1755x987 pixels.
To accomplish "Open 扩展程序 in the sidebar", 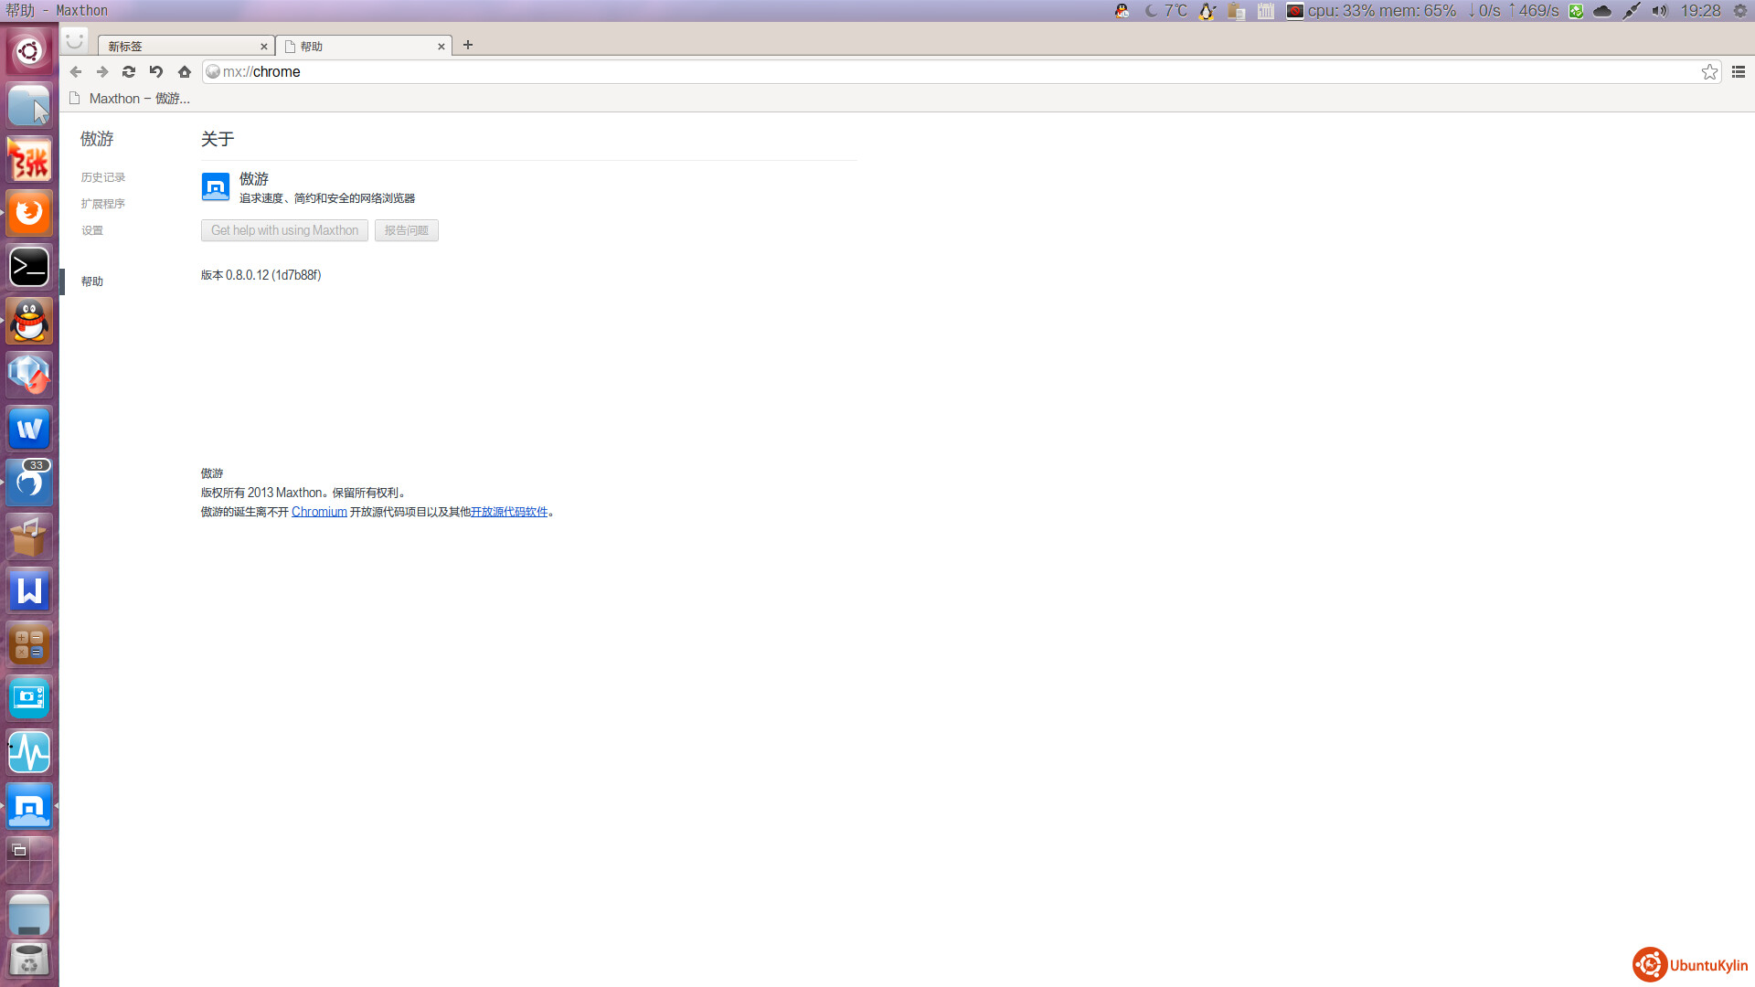I will click(103, 204).
